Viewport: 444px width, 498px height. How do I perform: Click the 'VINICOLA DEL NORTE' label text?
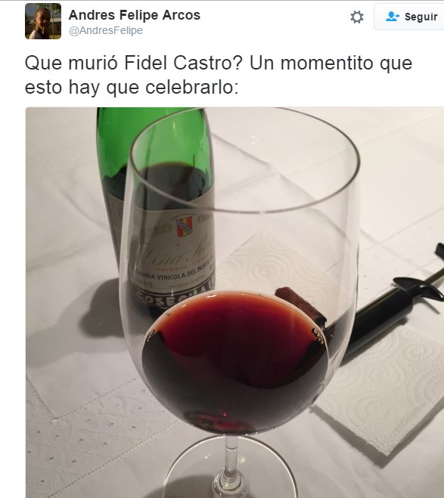[178, 274]
